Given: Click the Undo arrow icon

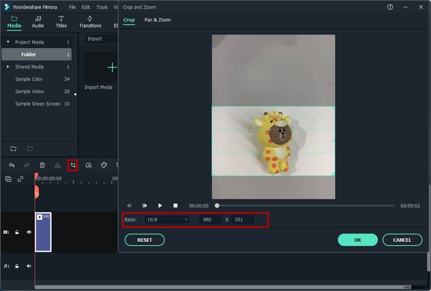Looking at the screenshot, I should 12,165.
